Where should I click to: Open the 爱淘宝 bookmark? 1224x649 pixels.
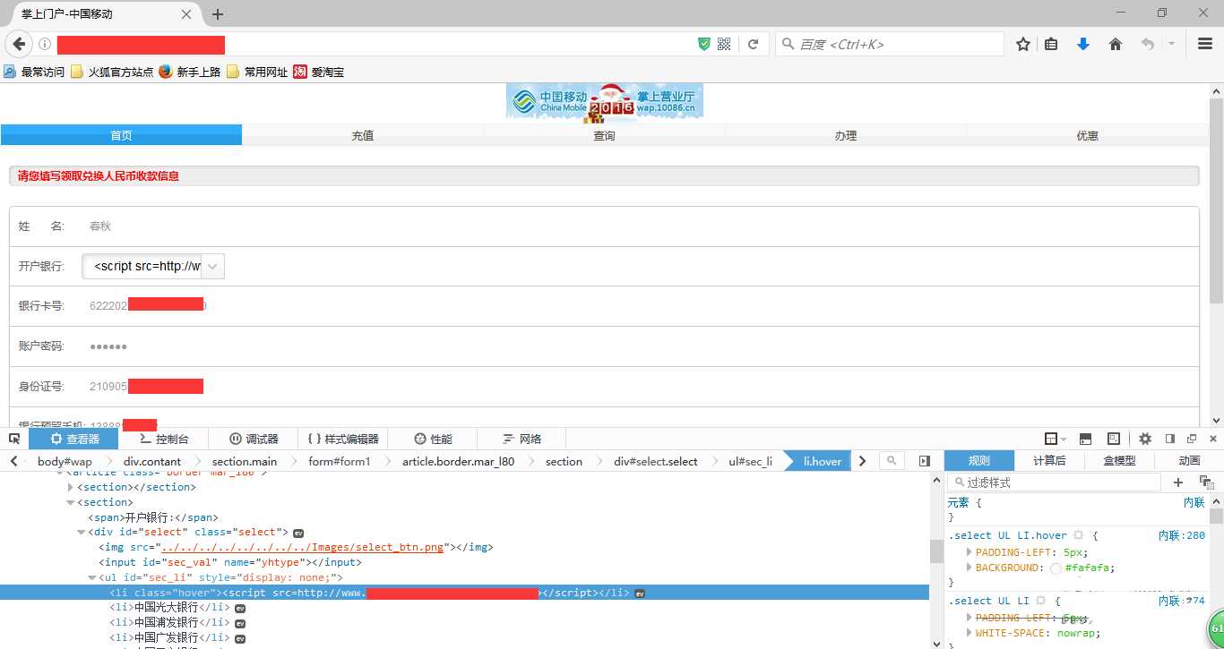coord(318,72)
